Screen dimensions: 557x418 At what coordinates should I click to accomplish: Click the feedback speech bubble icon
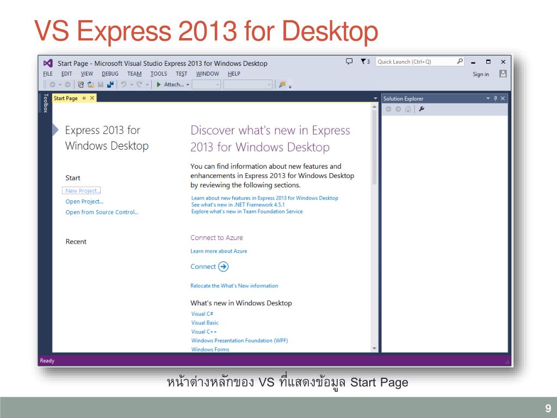pyautogui.click(x=349, y=61)
